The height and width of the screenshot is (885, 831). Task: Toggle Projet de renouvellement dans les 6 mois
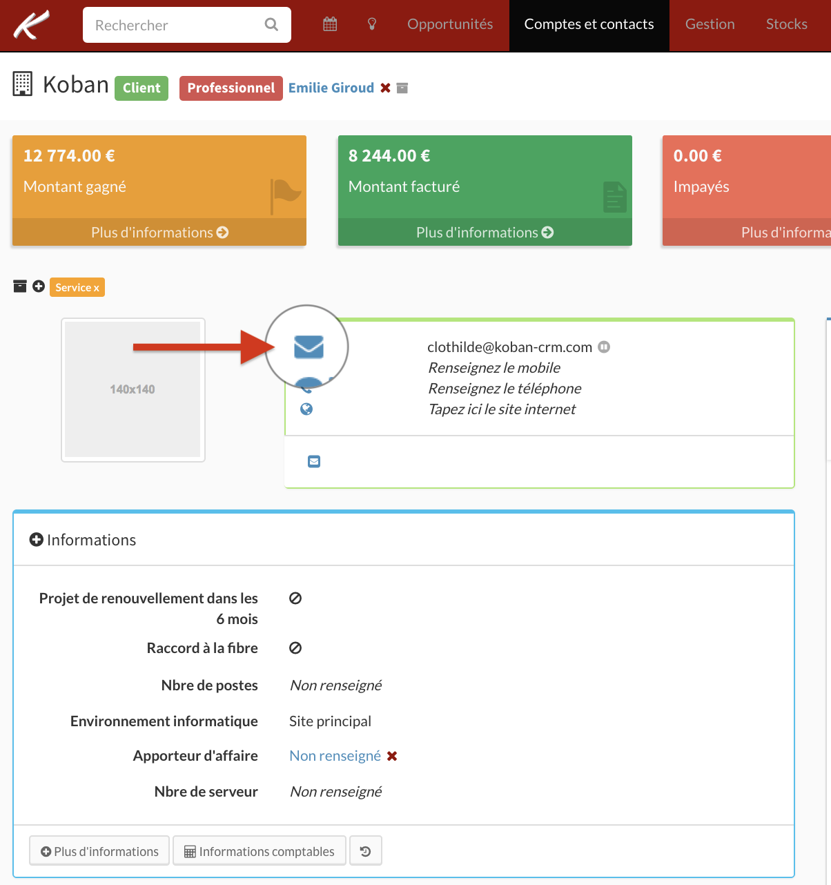click(295, 599)
